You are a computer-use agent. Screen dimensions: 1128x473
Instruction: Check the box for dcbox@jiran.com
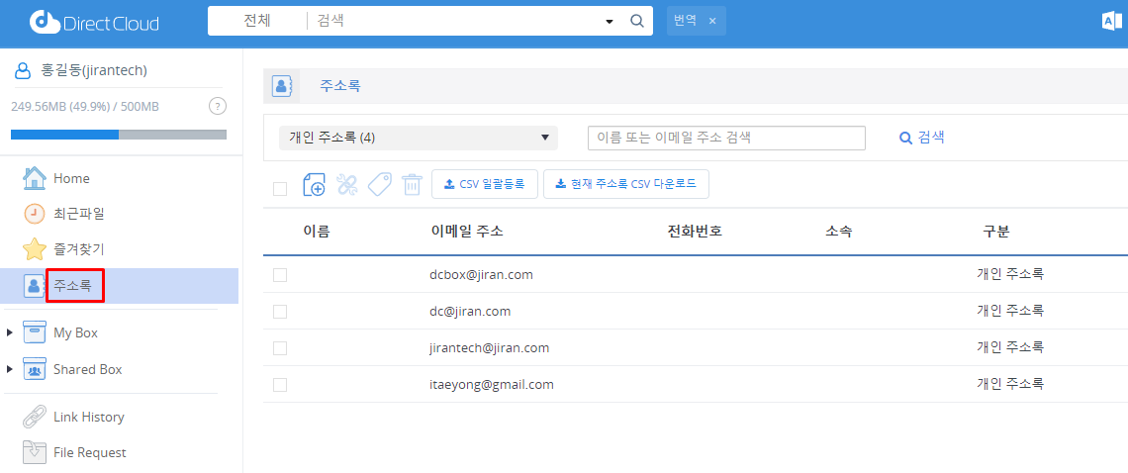[280, 275]
